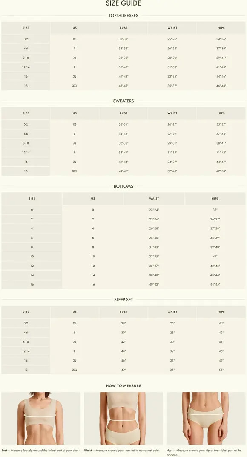Image resolution: width=247 pixels, height=457 pixels.
Task: Select the 12-14 size row in Sweaters
Action: [123, 153]
